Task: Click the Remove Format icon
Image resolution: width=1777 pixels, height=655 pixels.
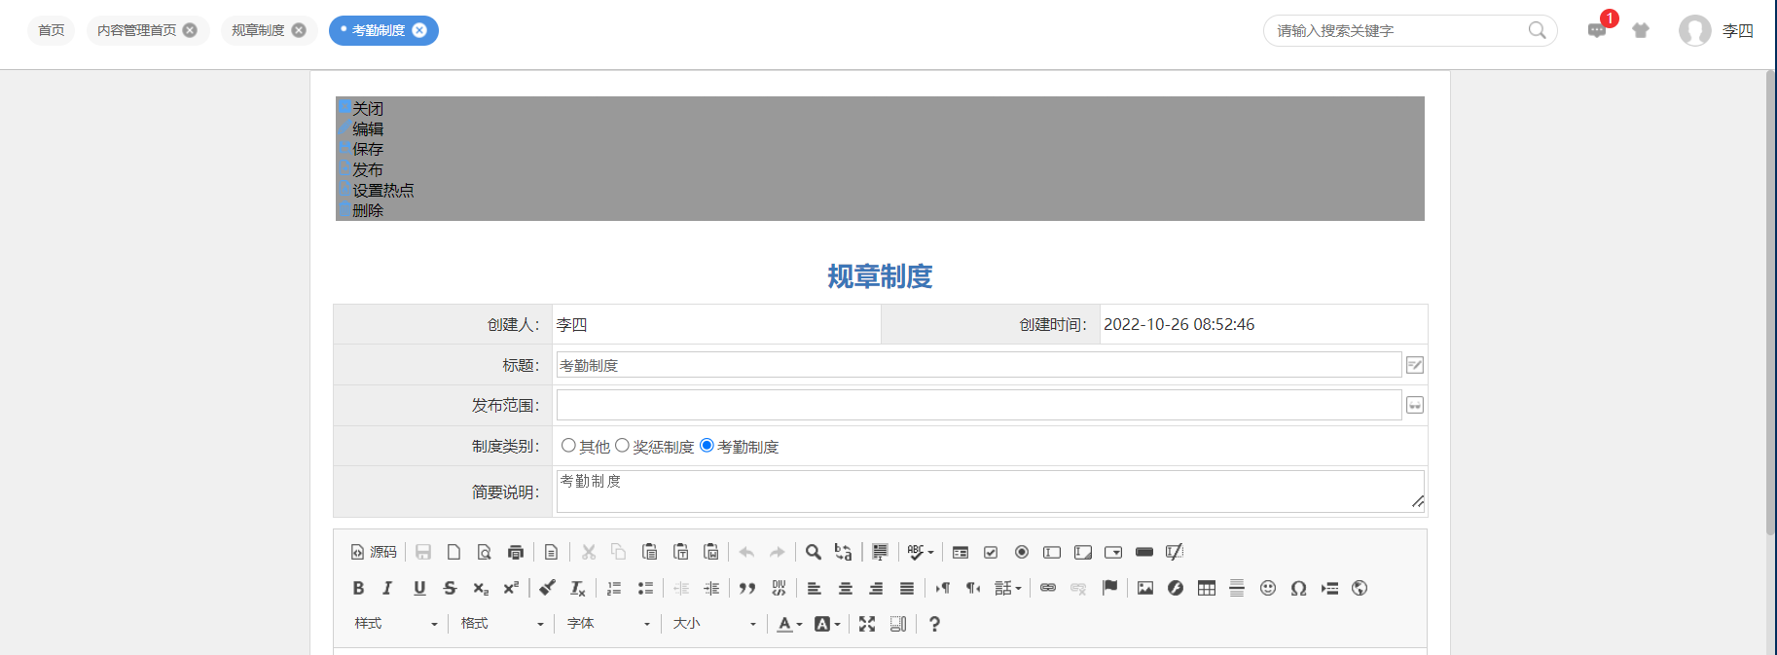Action: (578, 588)
